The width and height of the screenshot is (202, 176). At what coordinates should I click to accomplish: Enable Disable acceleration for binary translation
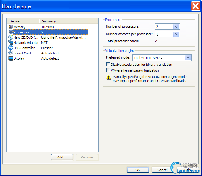point(108,64)
